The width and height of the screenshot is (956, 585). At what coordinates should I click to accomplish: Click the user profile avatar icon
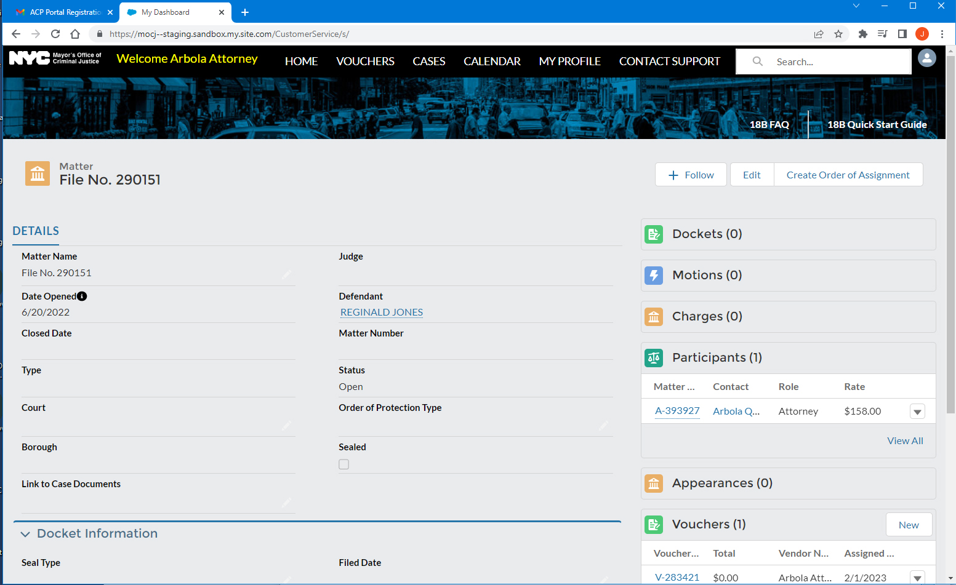[x=926, y=58]
